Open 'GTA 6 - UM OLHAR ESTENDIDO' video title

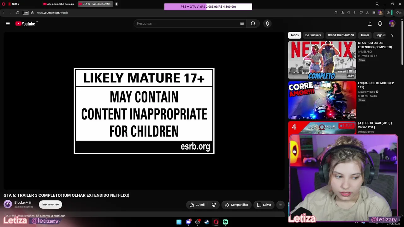(x=375, y=45)
